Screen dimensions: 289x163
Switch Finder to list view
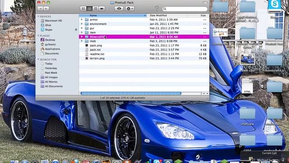point(89,9)
